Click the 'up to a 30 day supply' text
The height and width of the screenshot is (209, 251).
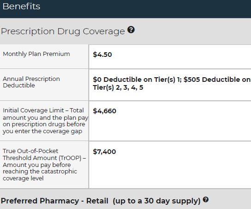(157, 201)
